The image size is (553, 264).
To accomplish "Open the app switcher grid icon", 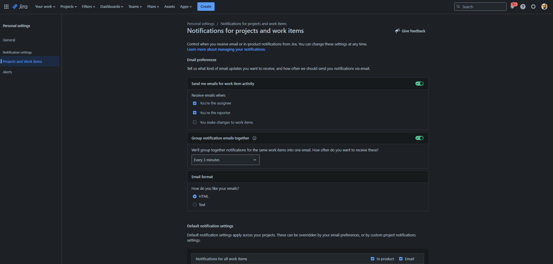I will 6,7.
